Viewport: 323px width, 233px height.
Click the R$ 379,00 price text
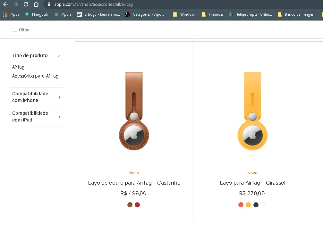(x=252, y=193)
